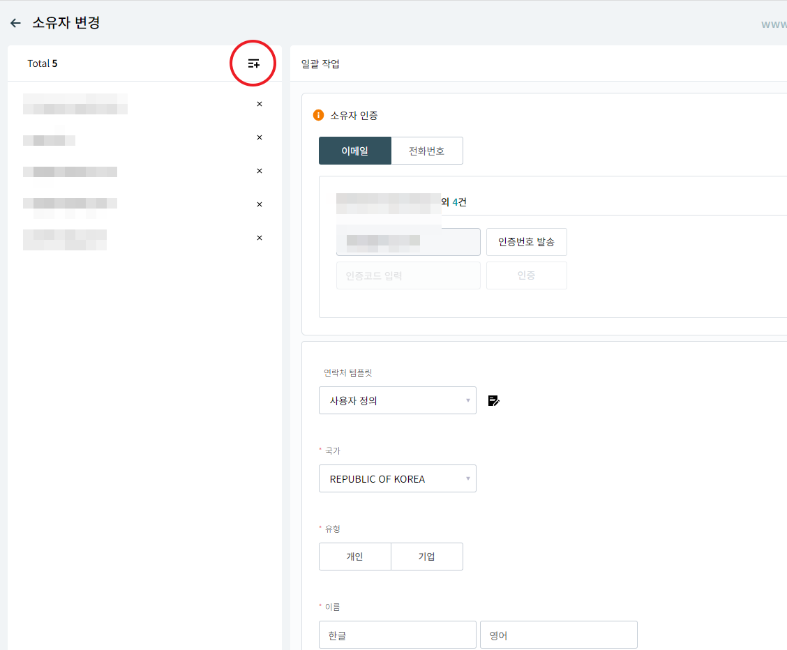Remove the first domain in the list

click(260, 104)
